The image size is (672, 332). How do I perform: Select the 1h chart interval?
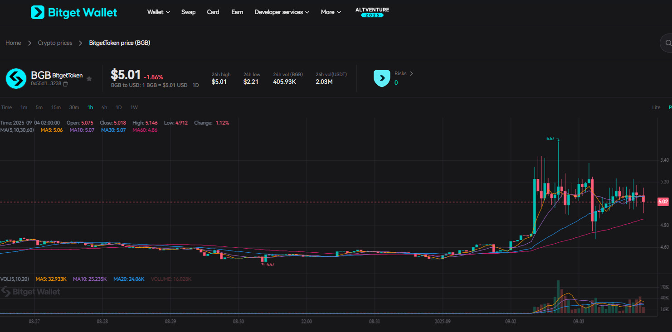pos(90,107)
